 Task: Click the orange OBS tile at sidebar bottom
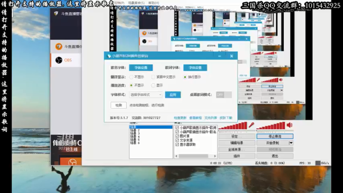71,161
